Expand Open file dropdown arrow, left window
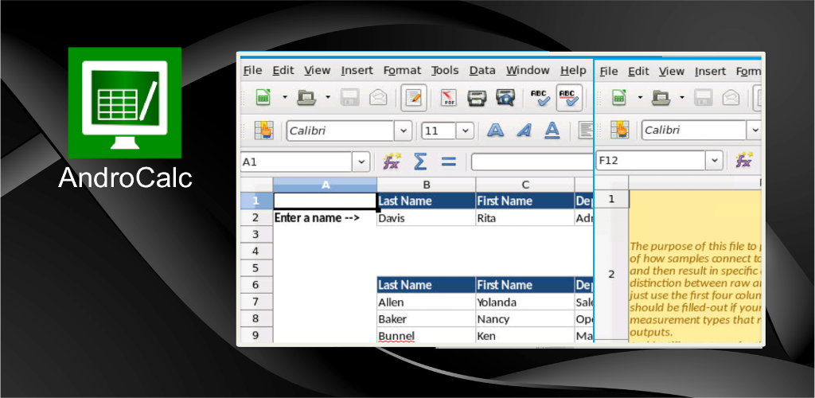This screenshot has height=398, width=815. [327, 97]
